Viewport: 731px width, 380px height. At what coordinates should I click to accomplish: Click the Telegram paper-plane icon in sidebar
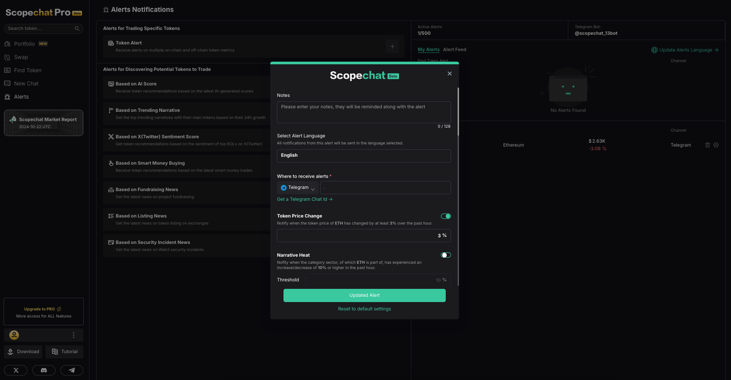click(x=72, y=370)
